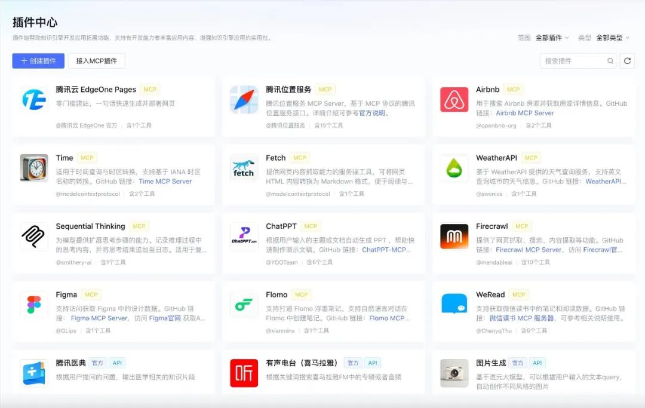Viewport: 645px width, 408px height.
Task: Open the ChatPPT plugin logo
Action: [244, 236]
